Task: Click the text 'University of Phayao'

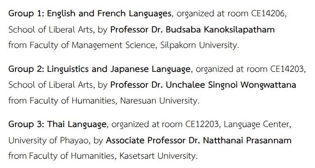Action: (48, 140)
